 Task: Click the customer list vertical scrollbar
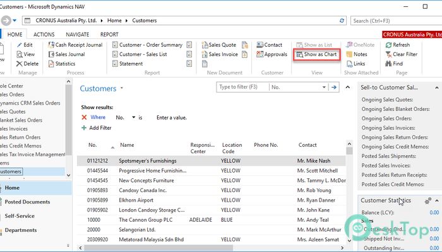(x=350, y=151)
